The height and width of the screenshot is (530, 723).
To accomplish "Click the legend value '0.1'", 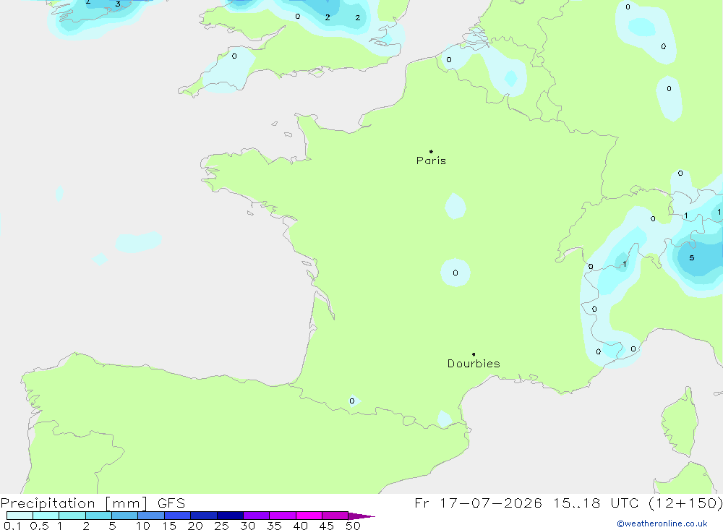I will 12,526.
